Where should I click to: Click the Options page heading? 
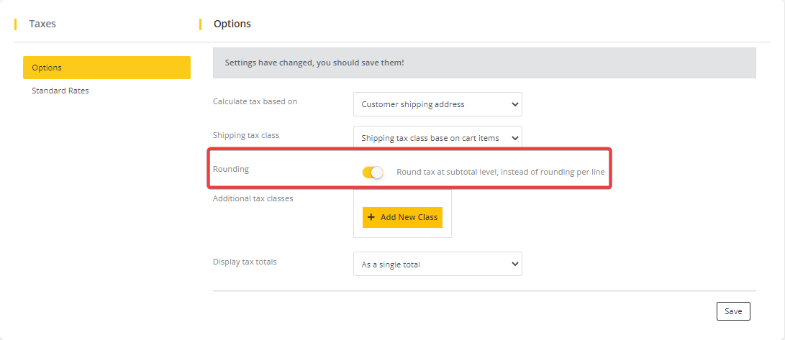coord(232,24)
